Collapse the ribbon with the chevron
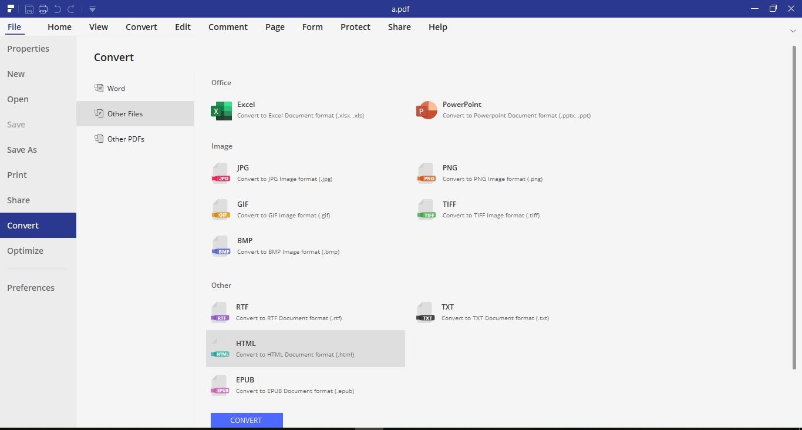The image size is (802, 430). (x=794, y=30)
